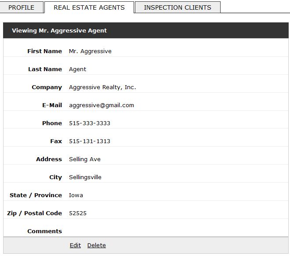
Task: Click the Viewing Mr. Aggressive Agent header
Action: 59,30
